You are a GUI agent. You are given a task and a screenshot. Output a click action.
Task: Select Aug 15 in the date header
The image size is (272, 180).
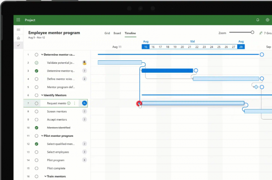146,47
